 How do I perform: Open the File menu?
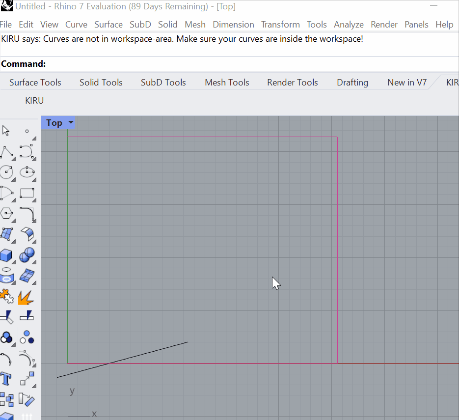click(6, 24)
